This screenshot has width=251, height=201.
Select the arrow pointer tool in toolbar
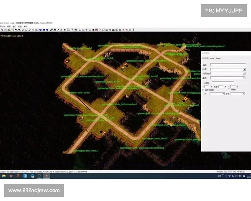13,30
